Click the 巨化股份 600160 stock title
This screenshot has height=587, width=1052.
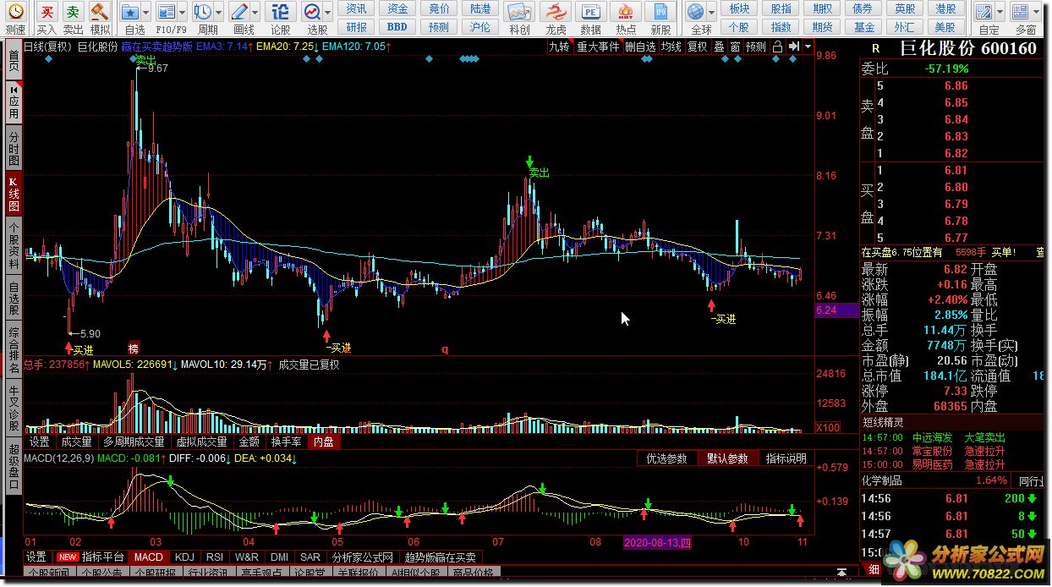[967, 48]
